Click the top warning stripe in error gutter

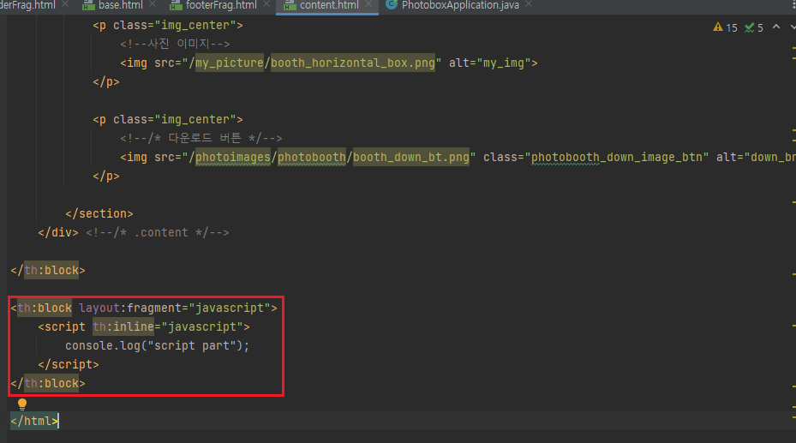tap(793, 48)
